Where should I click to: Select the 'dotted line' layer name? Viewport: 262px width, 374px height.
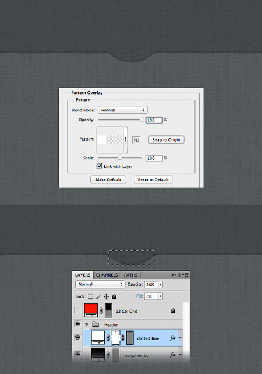click(x=148, y=338)
